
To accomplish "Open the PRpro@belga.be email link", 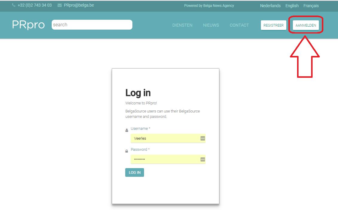I will pos(79,5).
